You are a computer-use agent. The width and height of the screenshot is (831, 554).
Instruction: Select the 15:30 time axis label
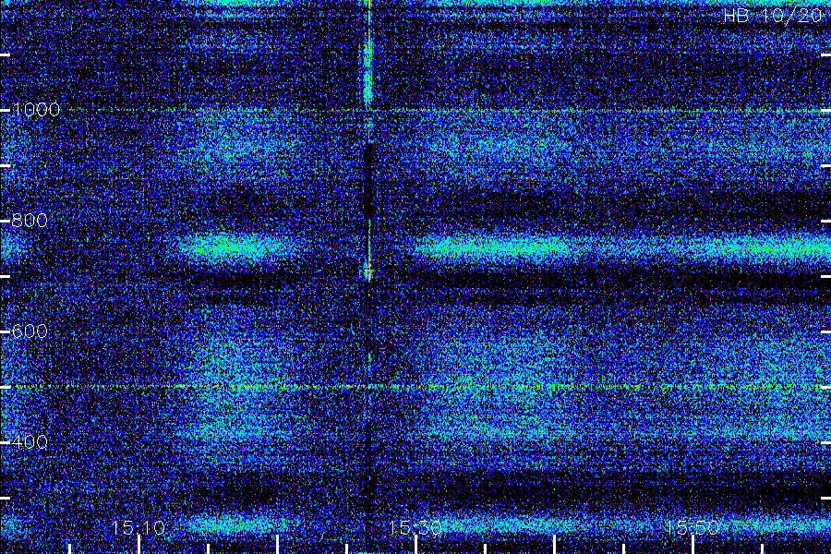[x=415, y=527]
